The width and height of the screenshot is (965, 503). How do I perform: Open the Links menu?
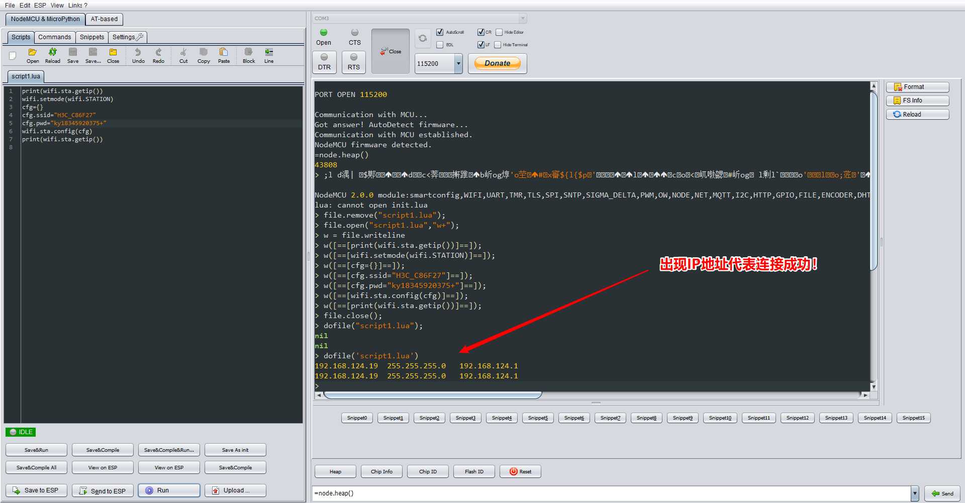pyautogui.click(x=75, y=6)
